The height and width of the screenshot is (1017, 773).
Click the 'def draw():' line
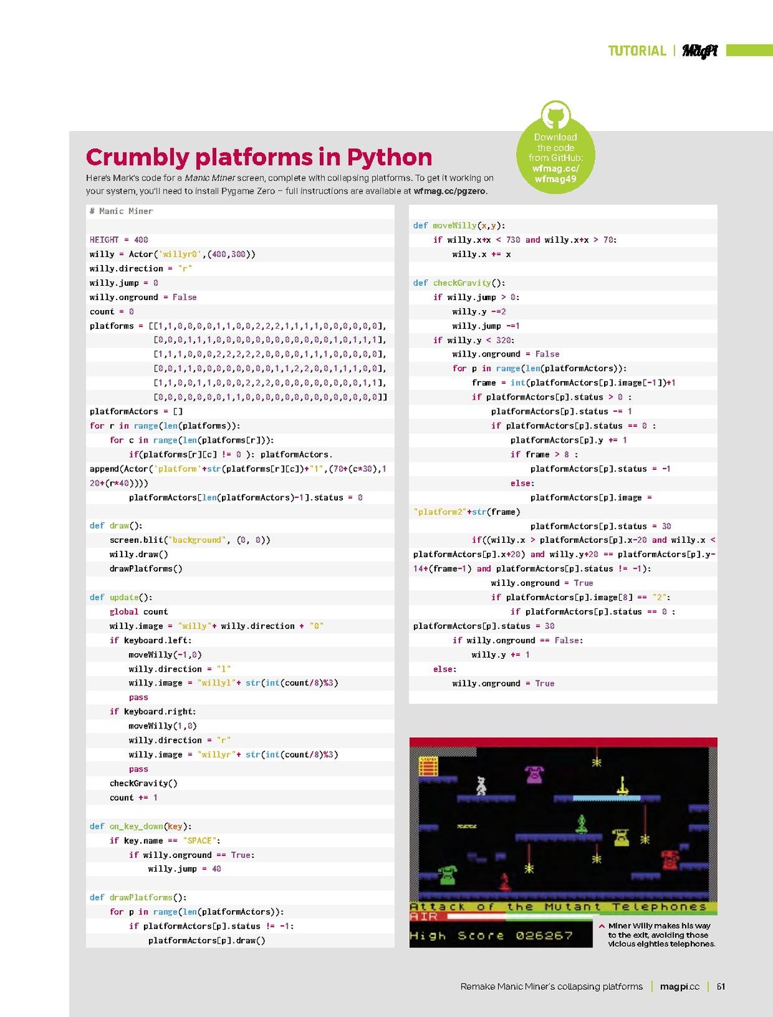point(116,526)
